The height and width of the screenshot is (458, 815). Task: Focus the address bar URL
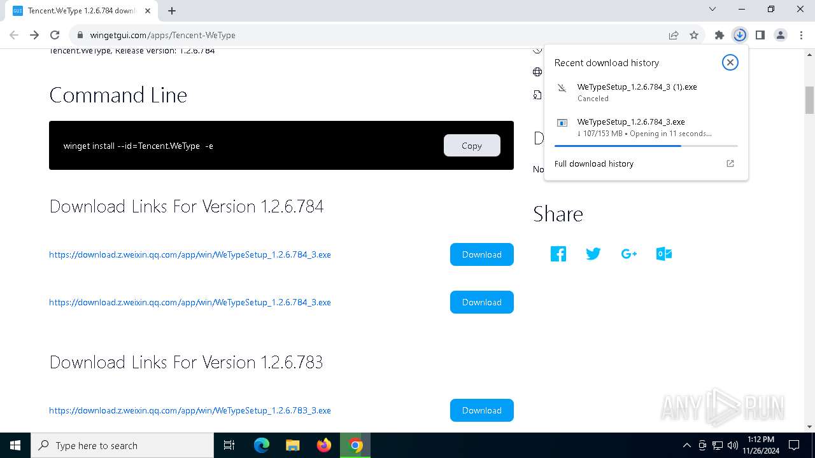(x=163, y=35)
